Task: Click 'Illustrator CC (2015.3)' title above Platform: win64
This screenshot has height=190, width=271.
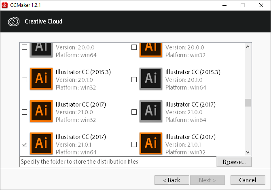Action: (193, 72)
